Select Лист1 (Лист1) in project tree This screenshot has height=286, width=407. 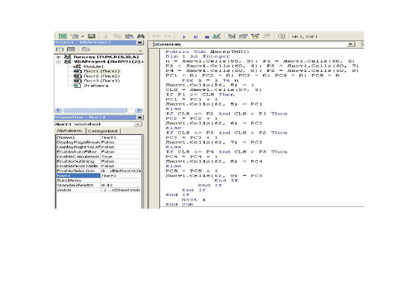pos(102,71)
